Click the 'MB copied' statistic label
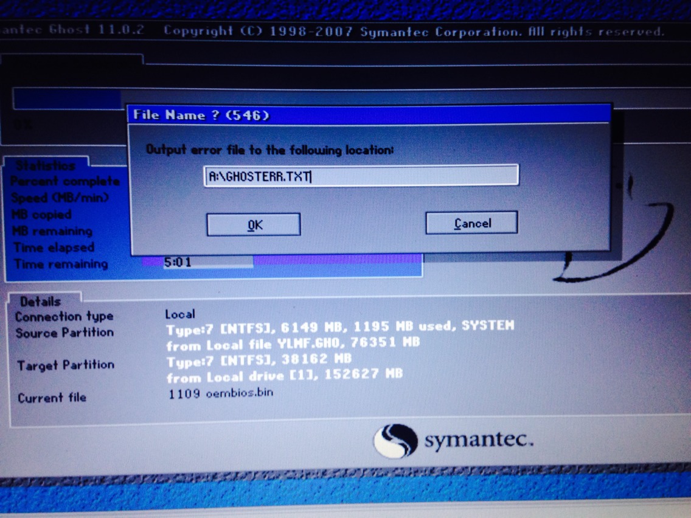 pos(41,215)
